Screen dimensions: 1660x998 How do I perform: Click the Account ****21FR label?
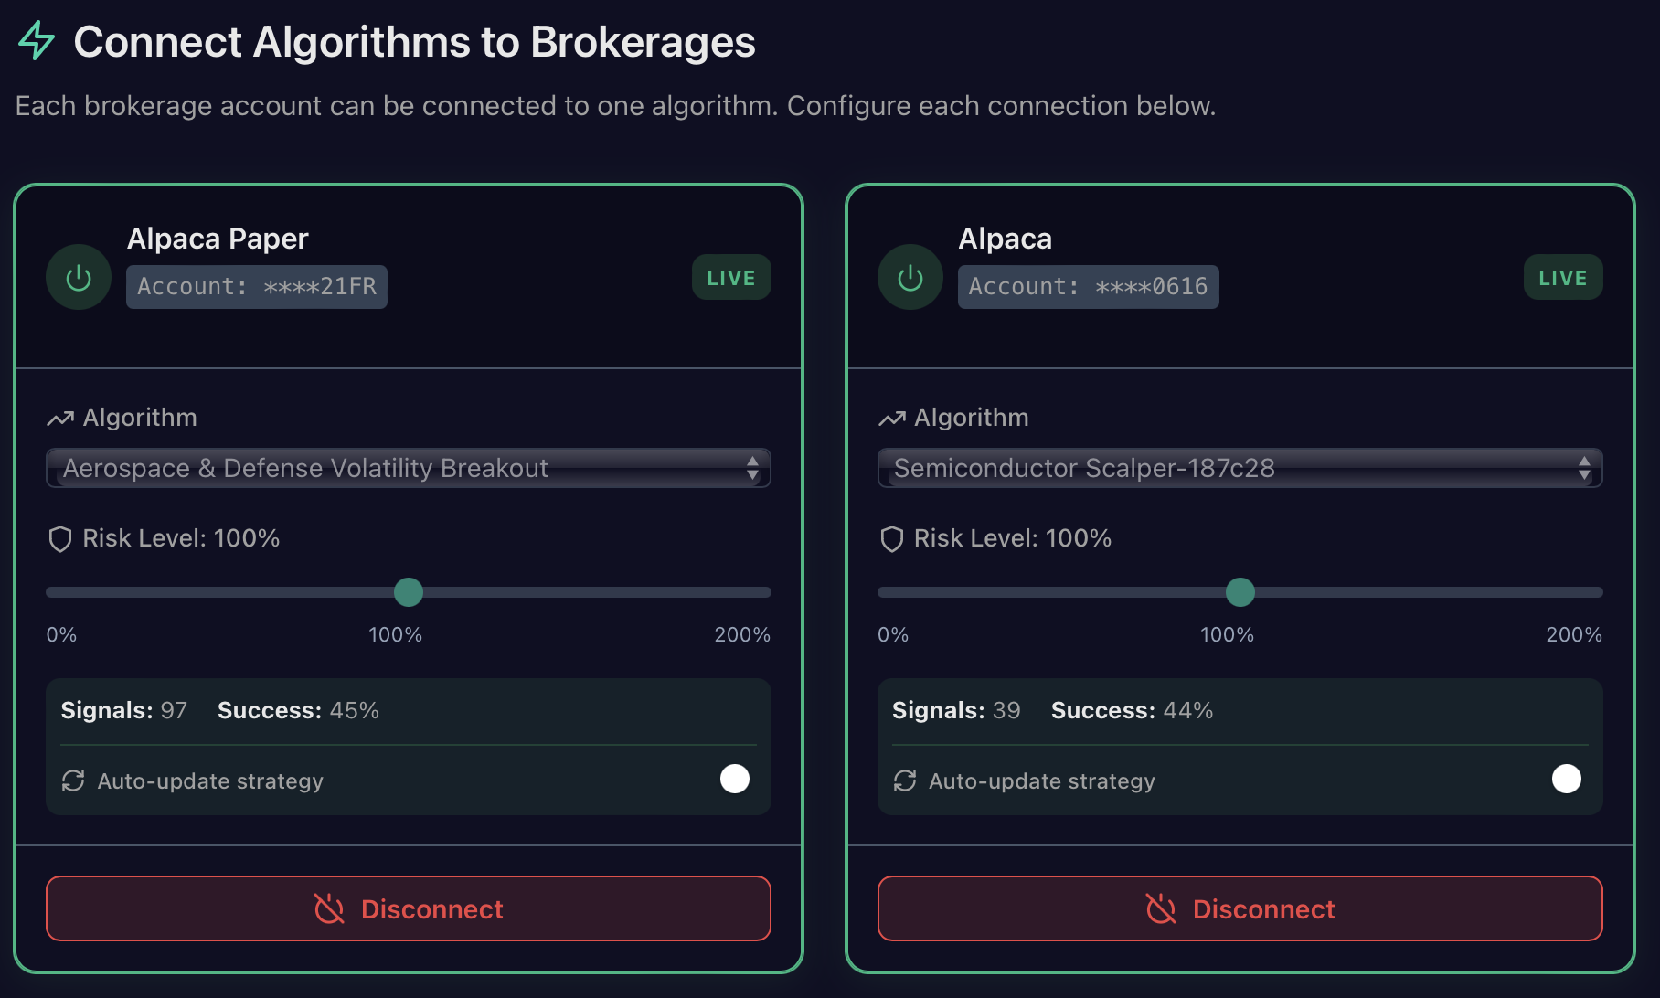click(257, 287)
